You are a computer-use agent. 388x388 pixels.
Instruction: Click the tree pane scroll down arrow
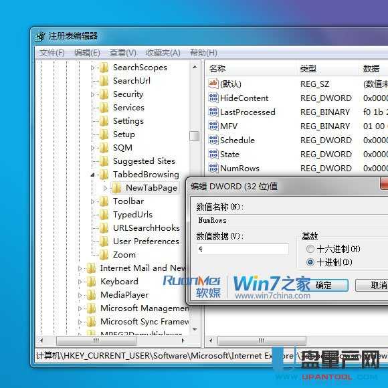[195, 329]
